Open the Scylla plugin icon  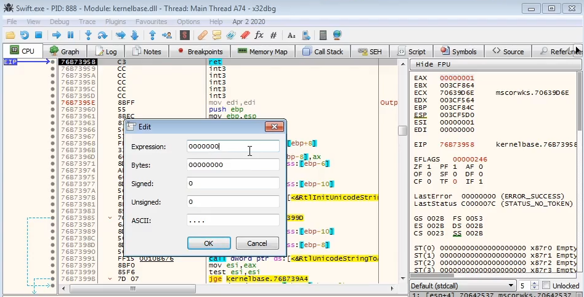tap(184, 35)
